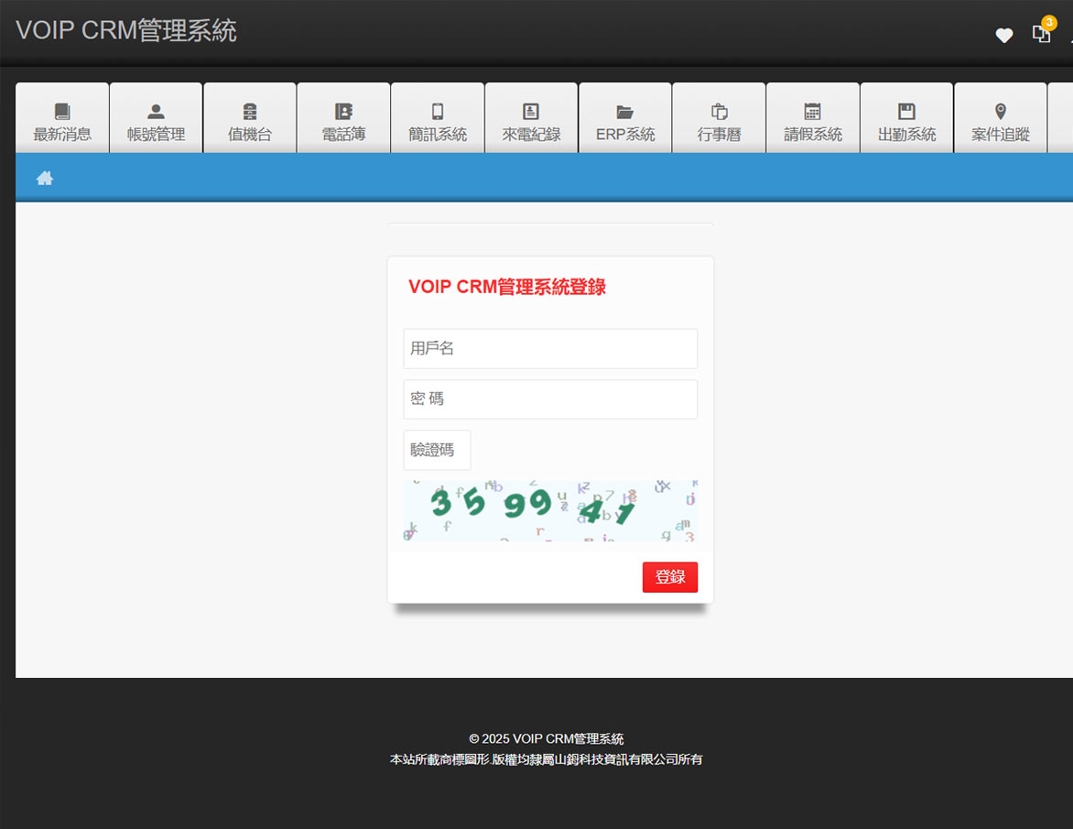Open the 簡訊系統 SMS tab
Viewport: 1073px width, 829px height.
438,122
